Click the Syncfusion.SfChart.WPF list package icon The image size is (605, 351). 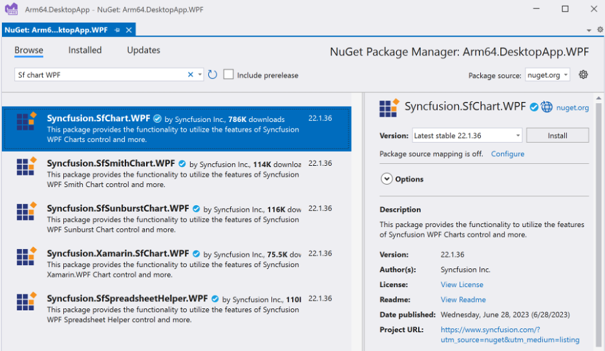[x=27, y=121]
